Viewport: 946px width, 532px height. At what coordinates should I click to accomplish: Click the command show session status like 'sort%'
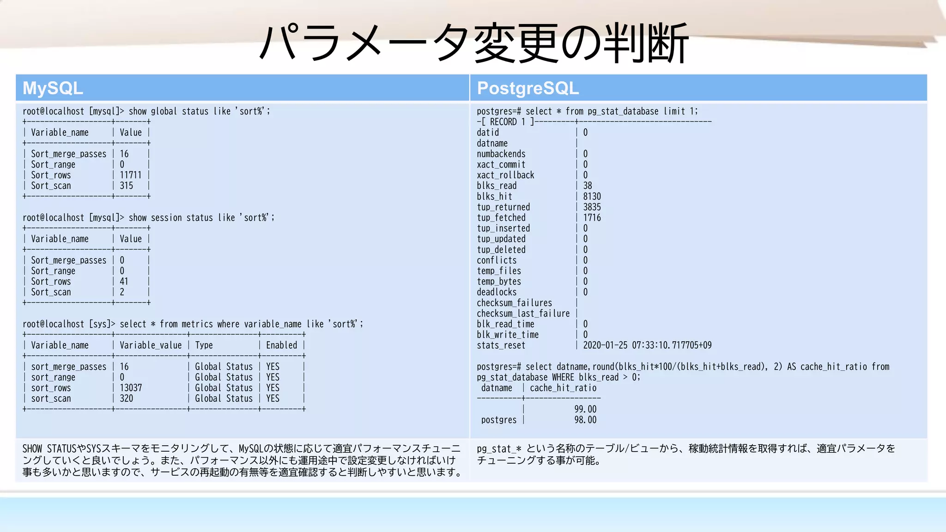201,218
